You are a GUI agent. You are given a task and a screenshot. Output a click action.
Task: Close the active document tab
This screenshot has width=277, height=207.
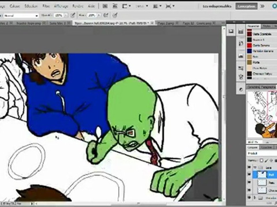[152, 23]
